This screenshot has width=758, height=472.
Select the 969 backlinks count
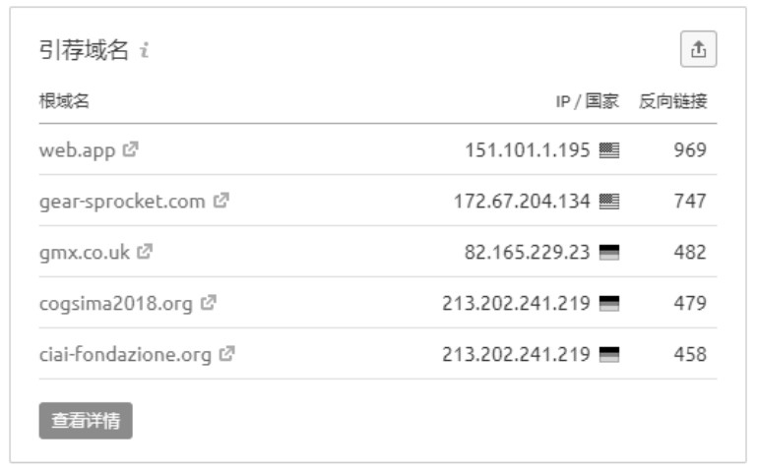(690, 150)
